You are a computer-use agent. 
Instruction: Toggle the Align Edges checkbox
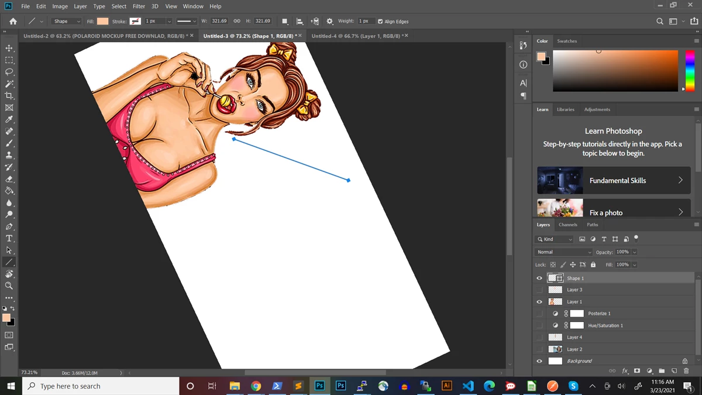[x=380, y=22]
